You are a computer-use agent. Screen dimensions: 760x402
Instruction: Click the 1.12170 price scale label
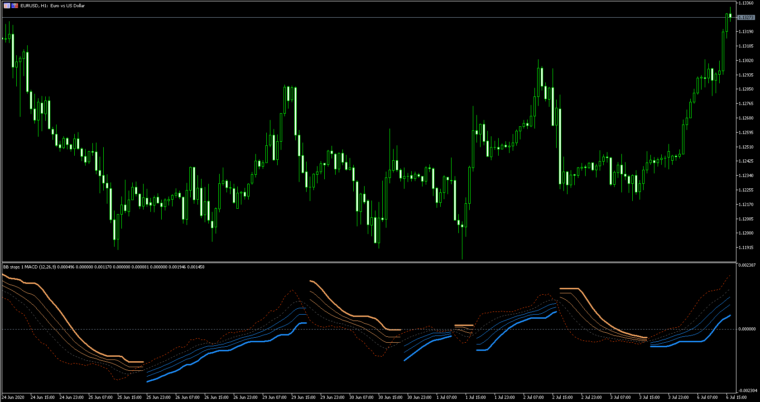[x=746, y=205]
